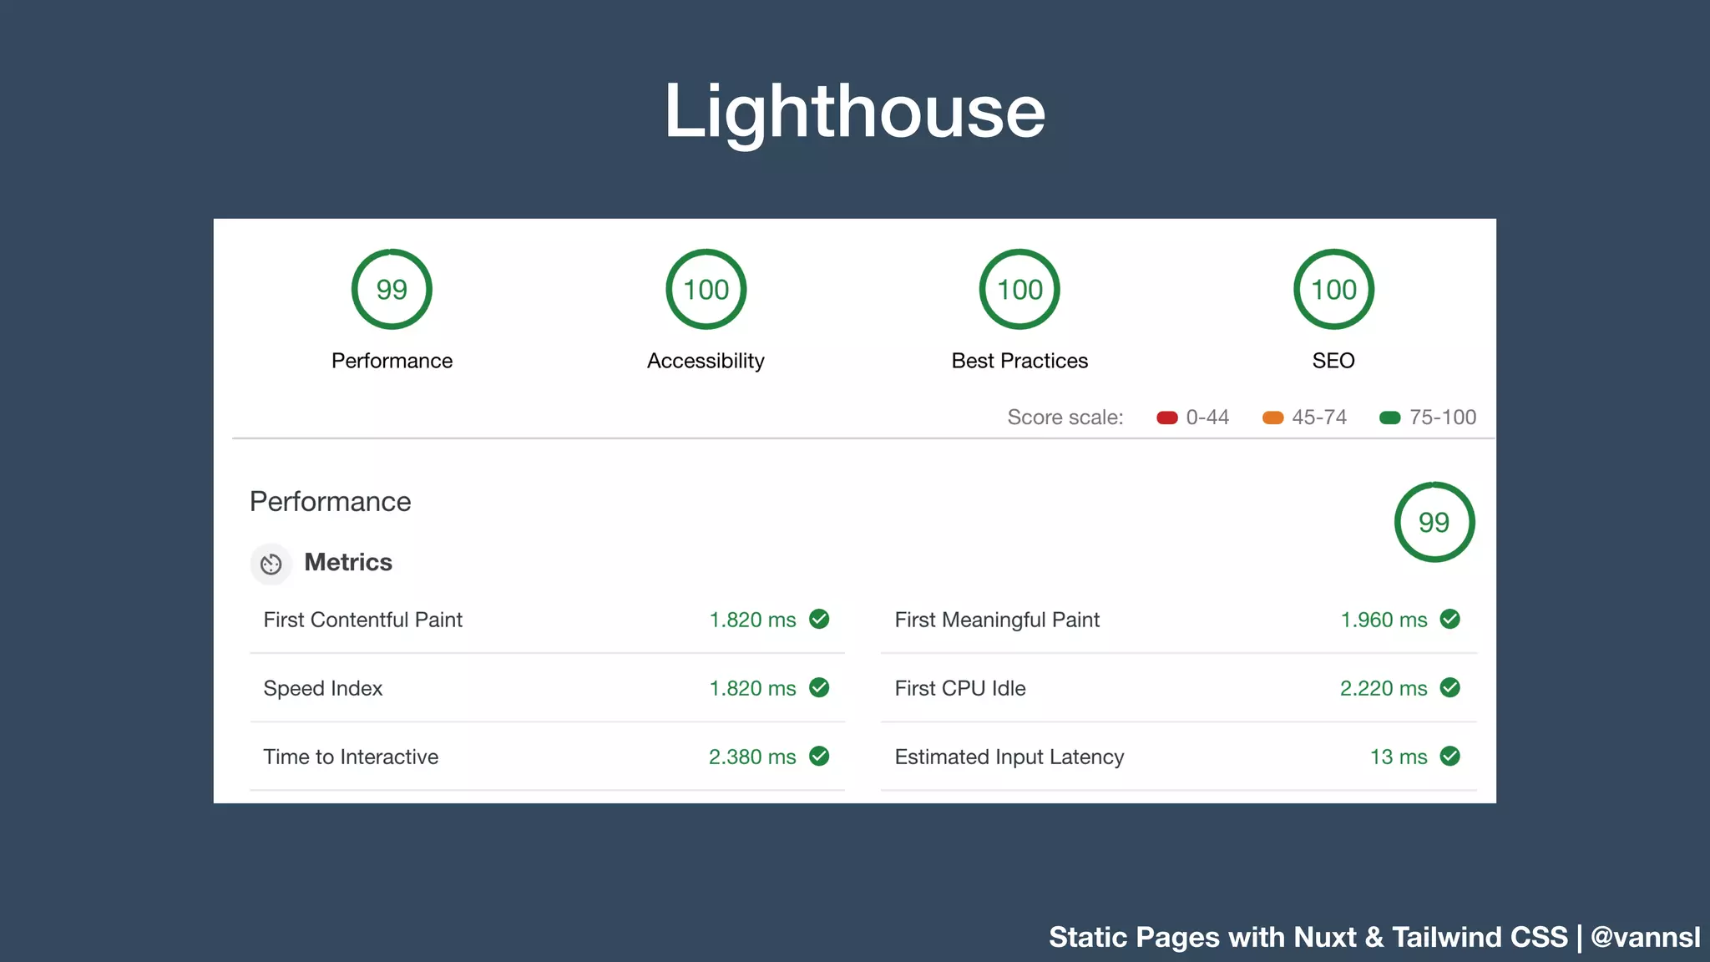Image resolution: width=1710 pixels, height=962 pixels.
Task: Click the red 0-44 score scale swatch
Action: (x=1167, y=418)
